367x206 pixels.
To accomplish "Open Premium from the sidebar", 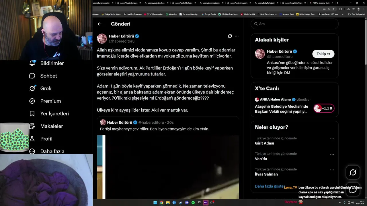I will click(45, 101).
